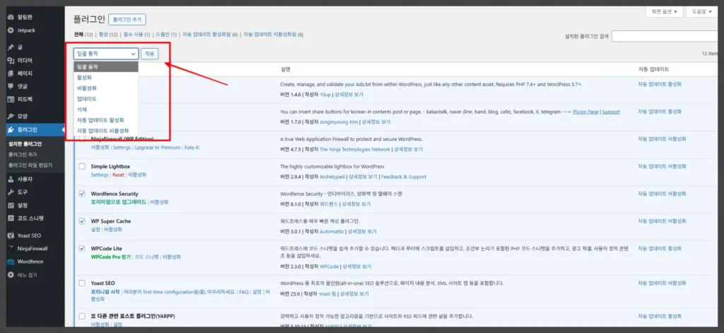Filter plugins by 필수 사용 (1)
This screenshot has width=724, height=333.
[136, 35]
